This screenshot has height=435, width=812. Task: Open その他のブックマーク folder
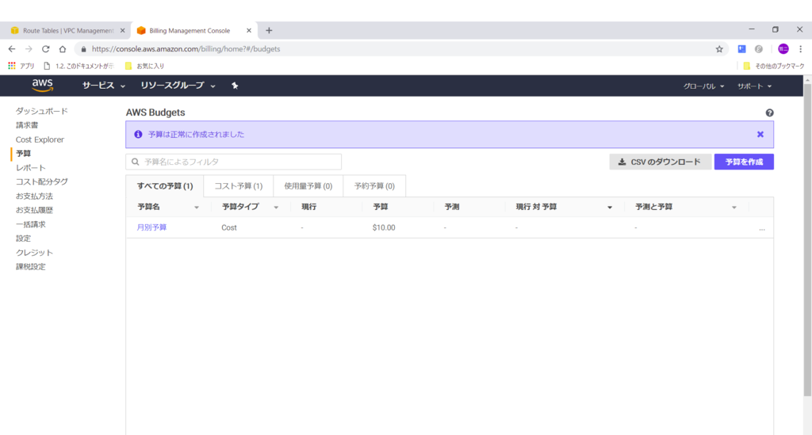[774, 67]
